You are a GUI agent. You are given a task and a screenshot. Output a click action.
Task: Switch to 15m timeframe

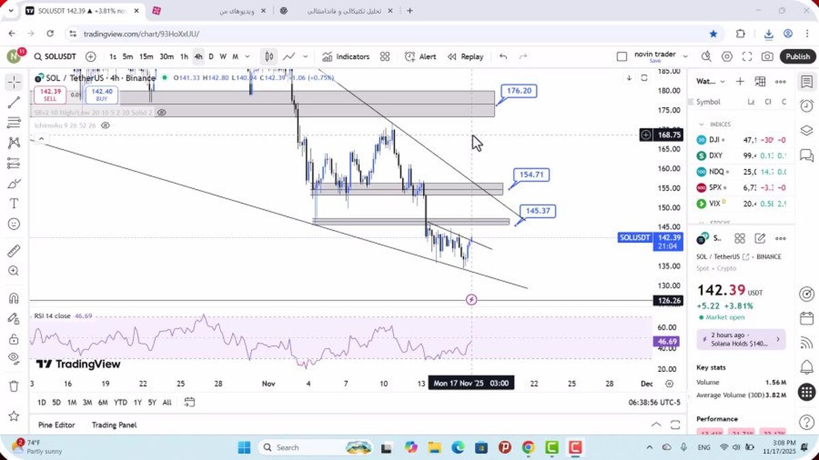click(146, 57)
